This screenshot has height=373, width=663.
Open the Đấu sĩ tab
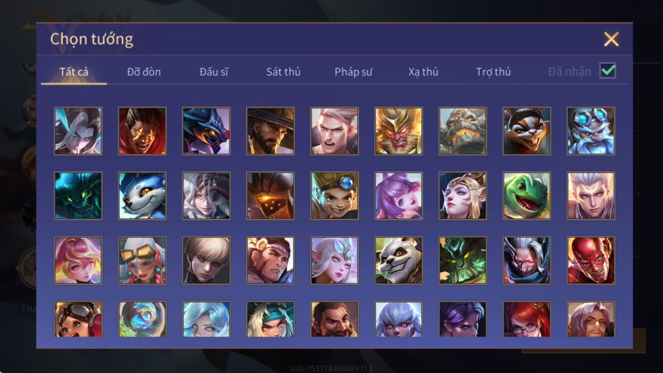pos(214,72)
